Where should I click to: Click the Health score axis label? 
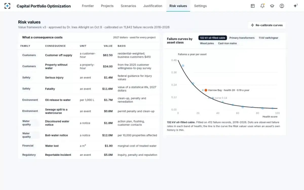(270, 117)
